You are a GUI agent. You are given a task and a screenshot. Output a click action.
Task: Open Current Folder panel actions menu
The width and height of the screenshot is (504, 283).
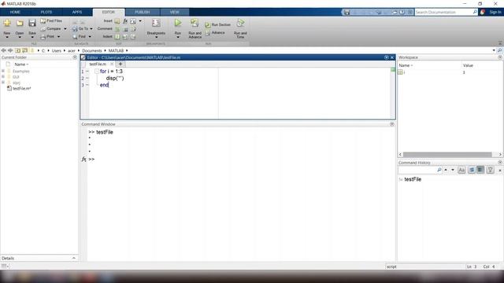(x=75, y=57)
